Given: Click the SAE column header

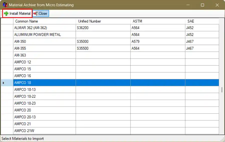Looking at the screenshot, I should [x=202, y=21].
